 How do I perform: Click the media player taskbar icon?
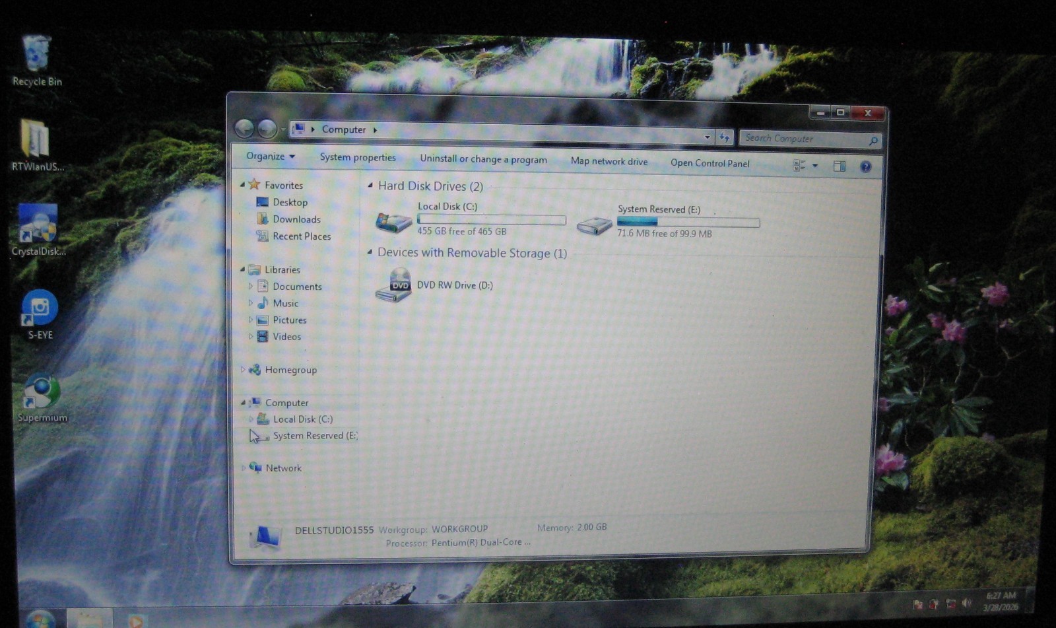coord(136,621)
